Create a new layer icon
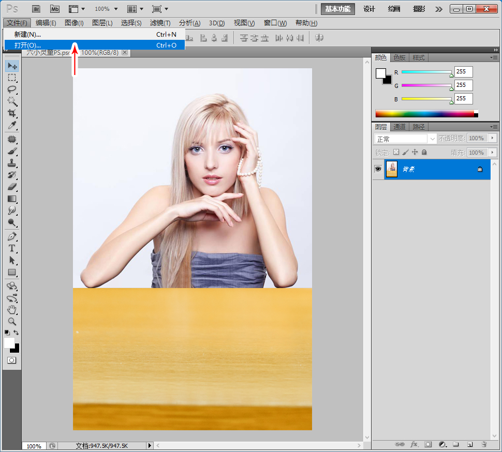 point(470,444)
